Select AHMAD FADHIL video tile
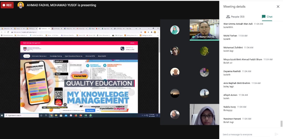The height and width of the screenshot is (139, 283). tap(204, 30)
